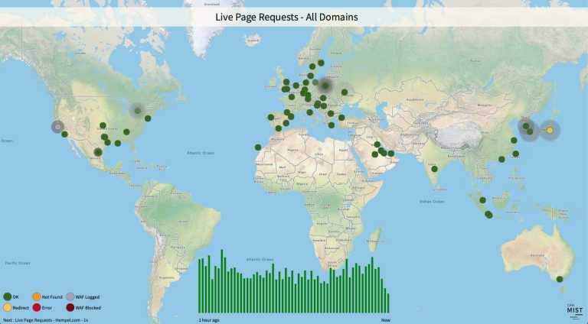
Task: Select the pulsing marker near the Great Lakes
Action: click(138, 111)
